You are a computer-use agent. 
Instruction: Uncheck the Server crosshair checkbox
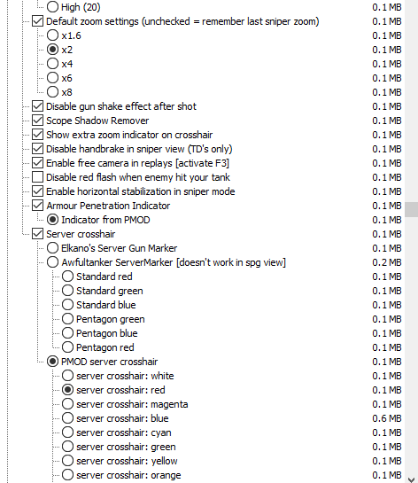[x=37, y=234]
